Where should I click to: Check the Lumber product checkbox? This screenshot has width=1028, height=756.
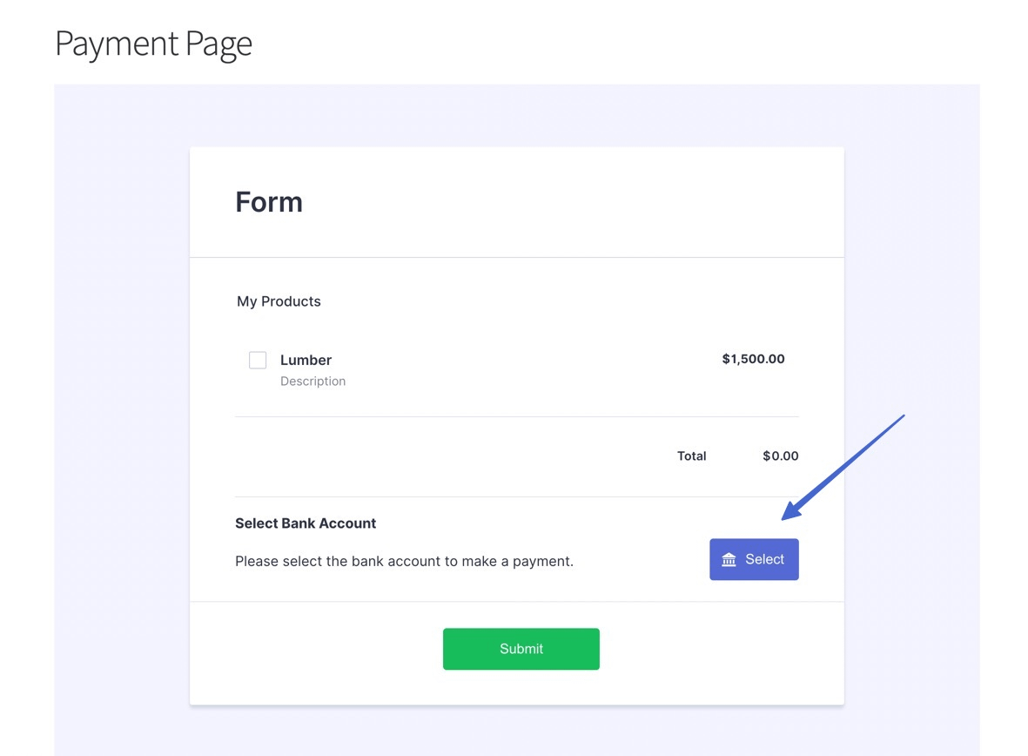(258, 360)
